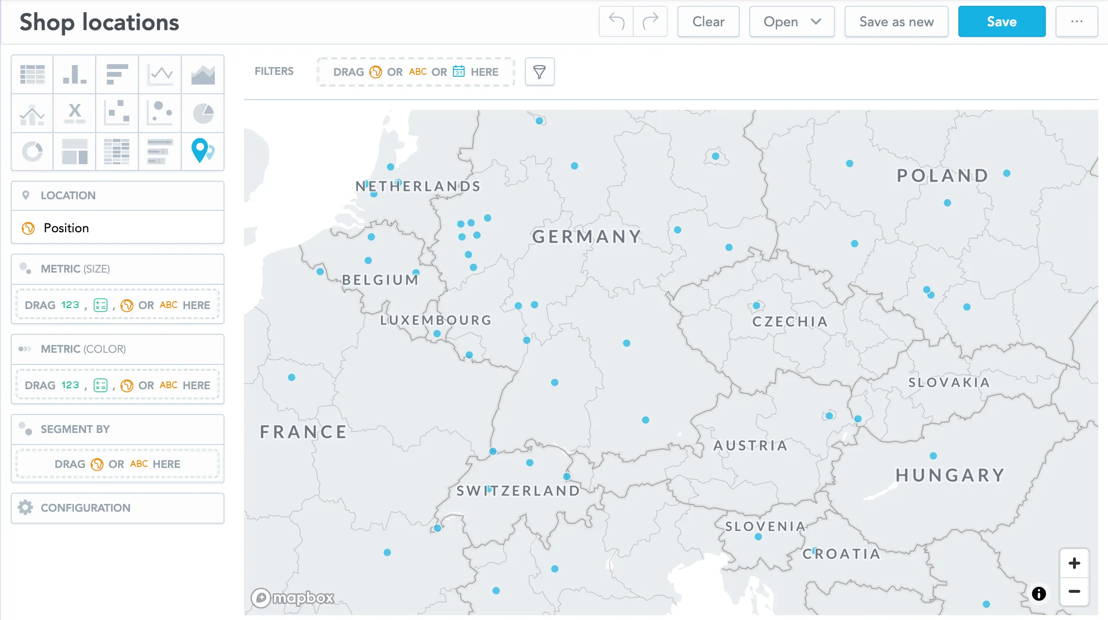Viewport: 1108px width, 620px height.
Task: Toggle the Position field in Location section
Action: point(66,227)
